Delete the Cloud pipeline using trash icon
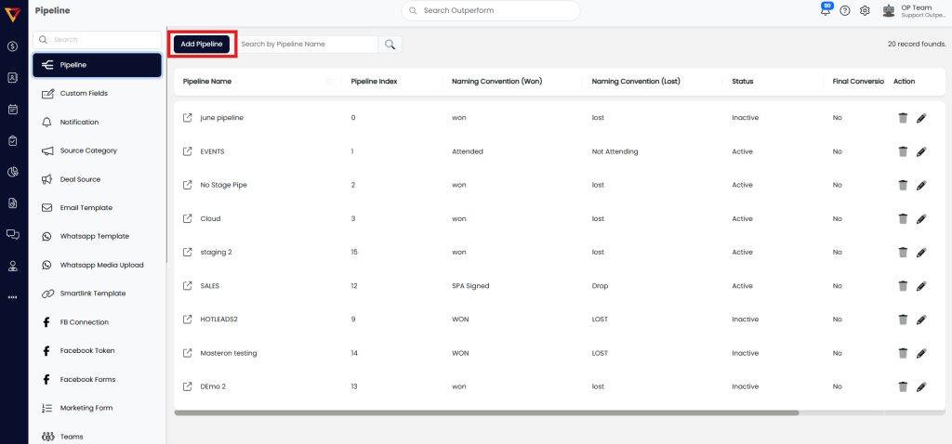Screen dimensions: 952x444 coord(902,218)
